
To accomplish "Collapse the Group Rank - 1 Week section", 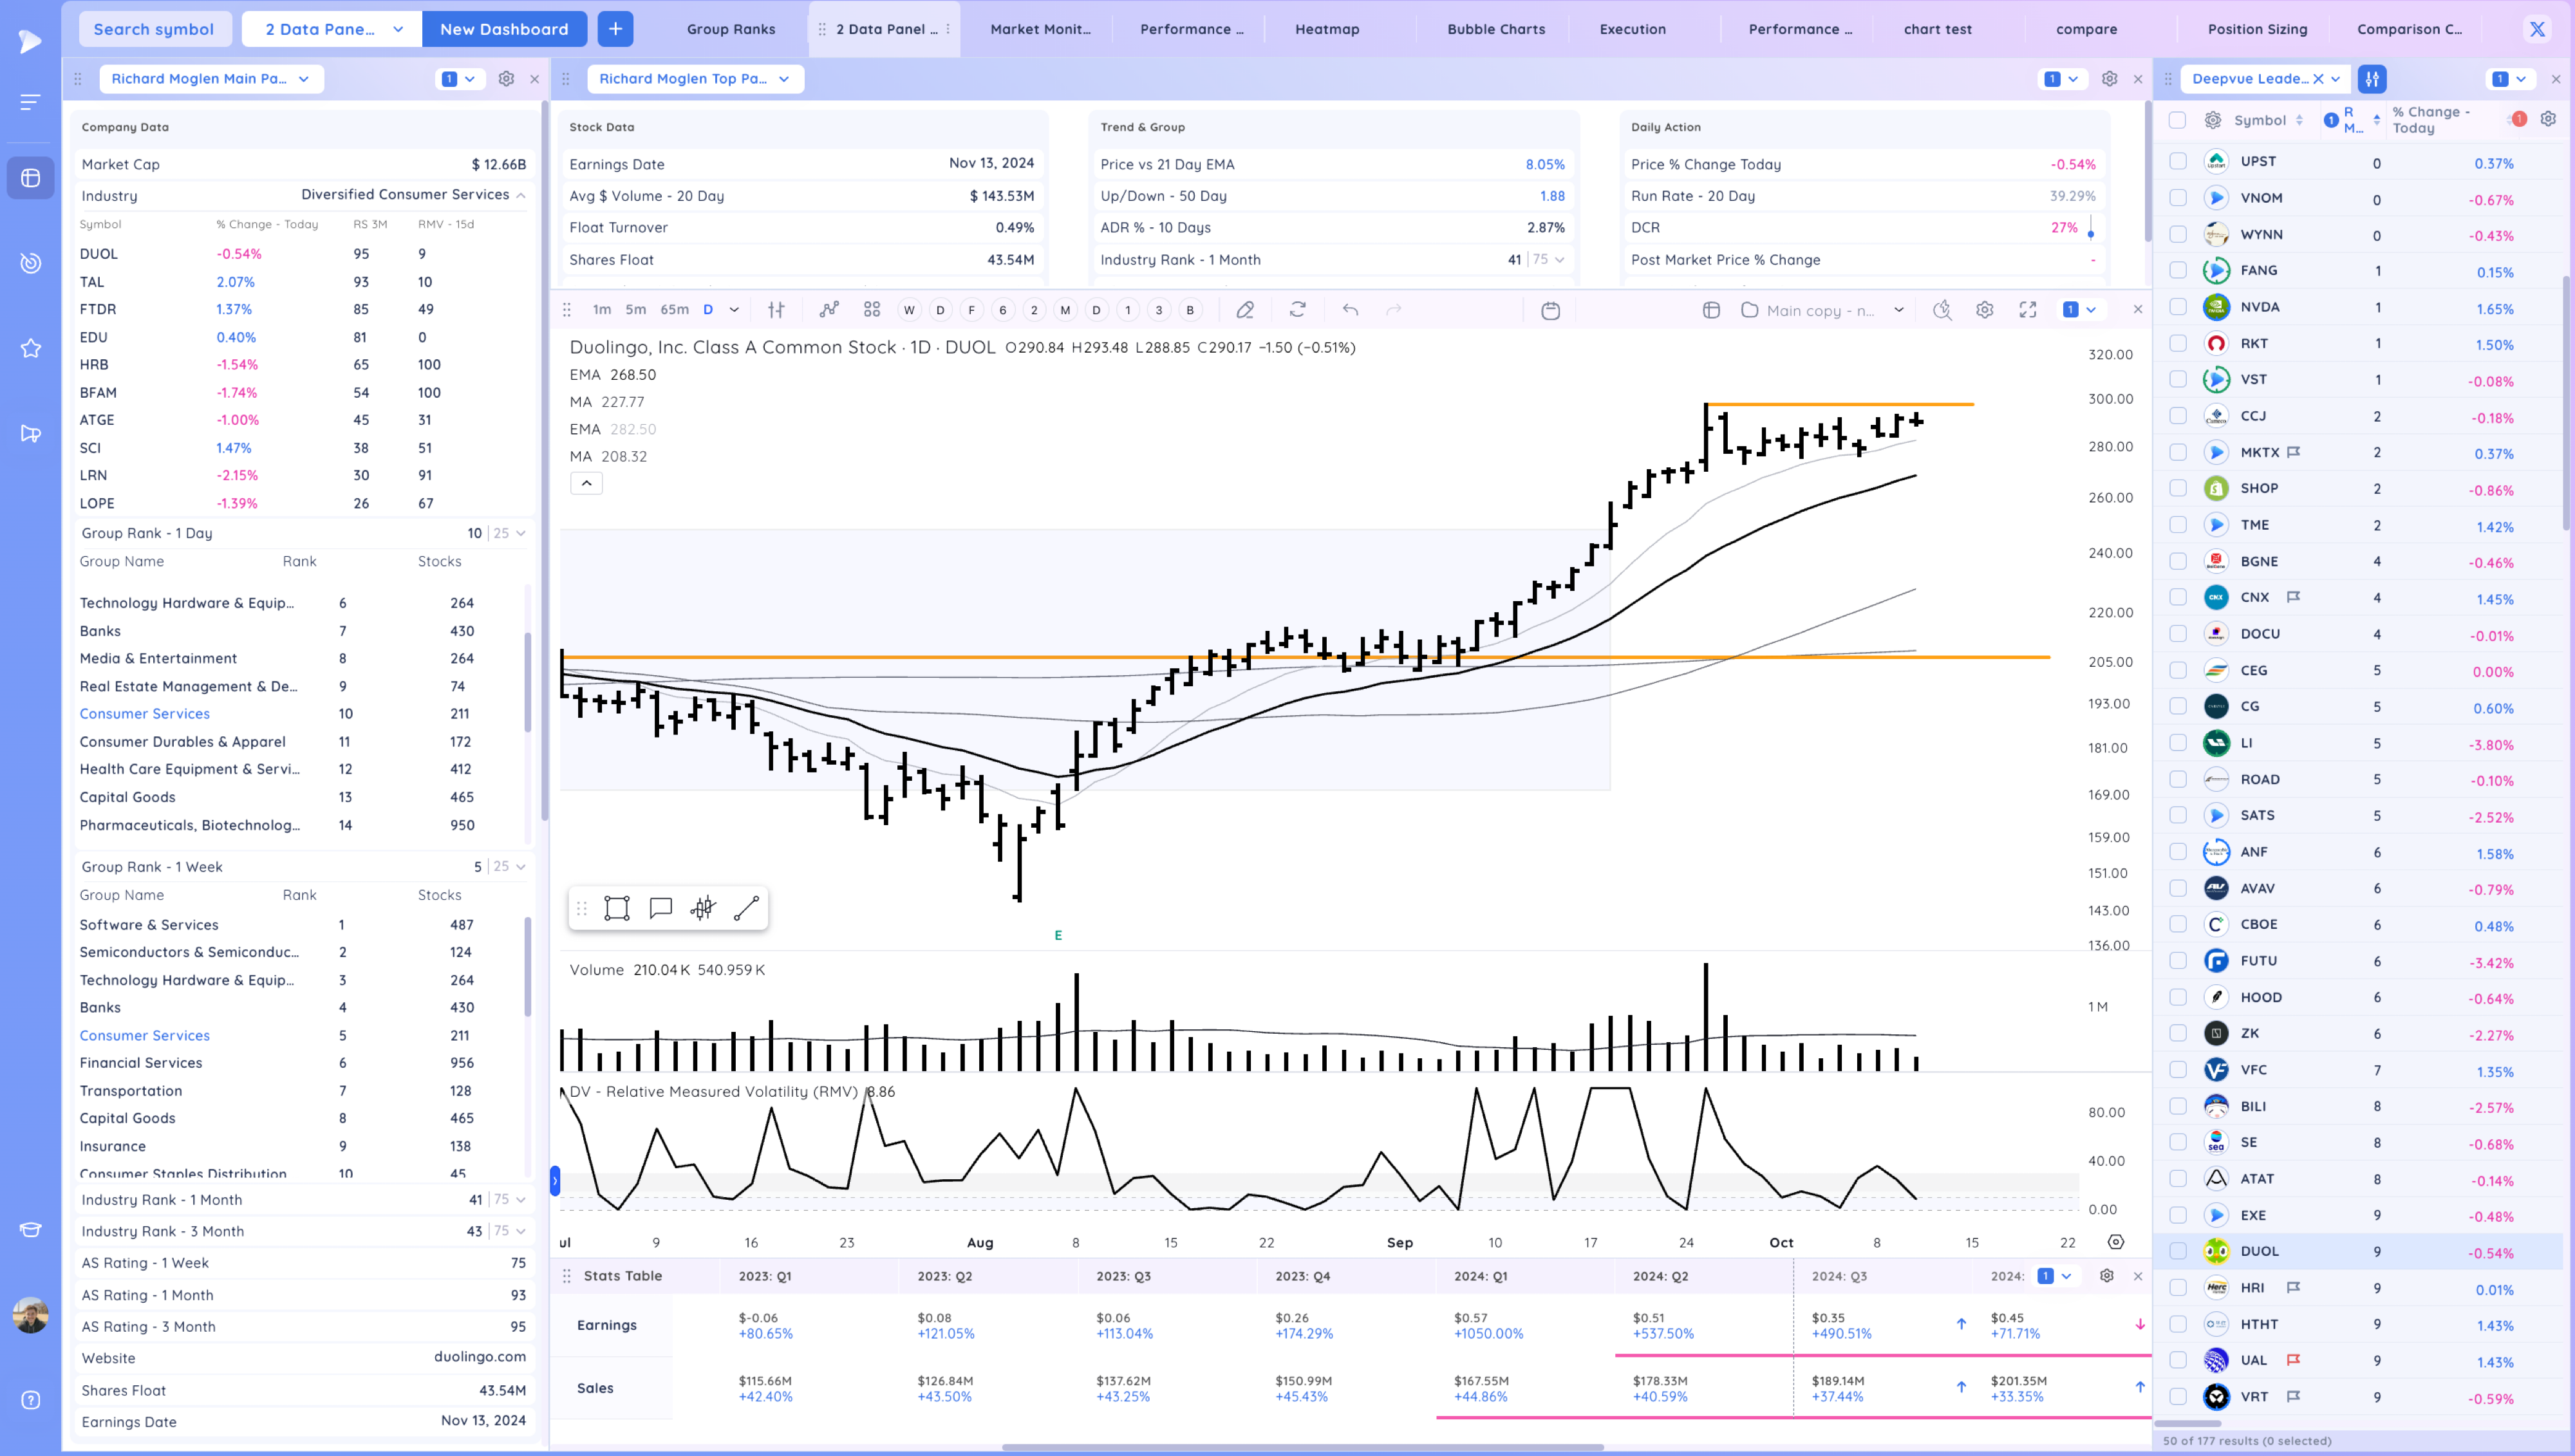I will (520, 867).
